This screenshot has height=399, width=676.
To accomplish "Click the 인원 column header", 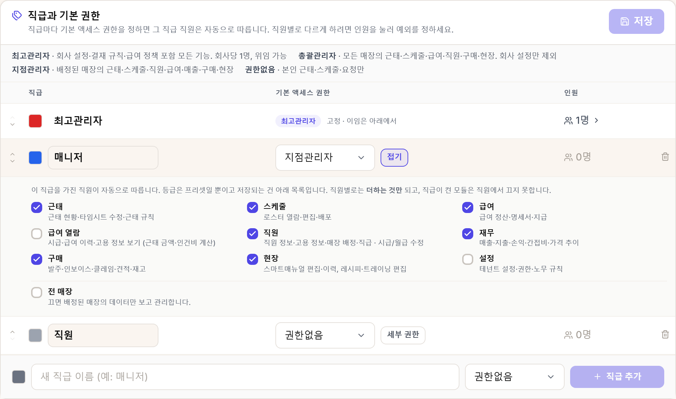I will click(x=571, y=93).
